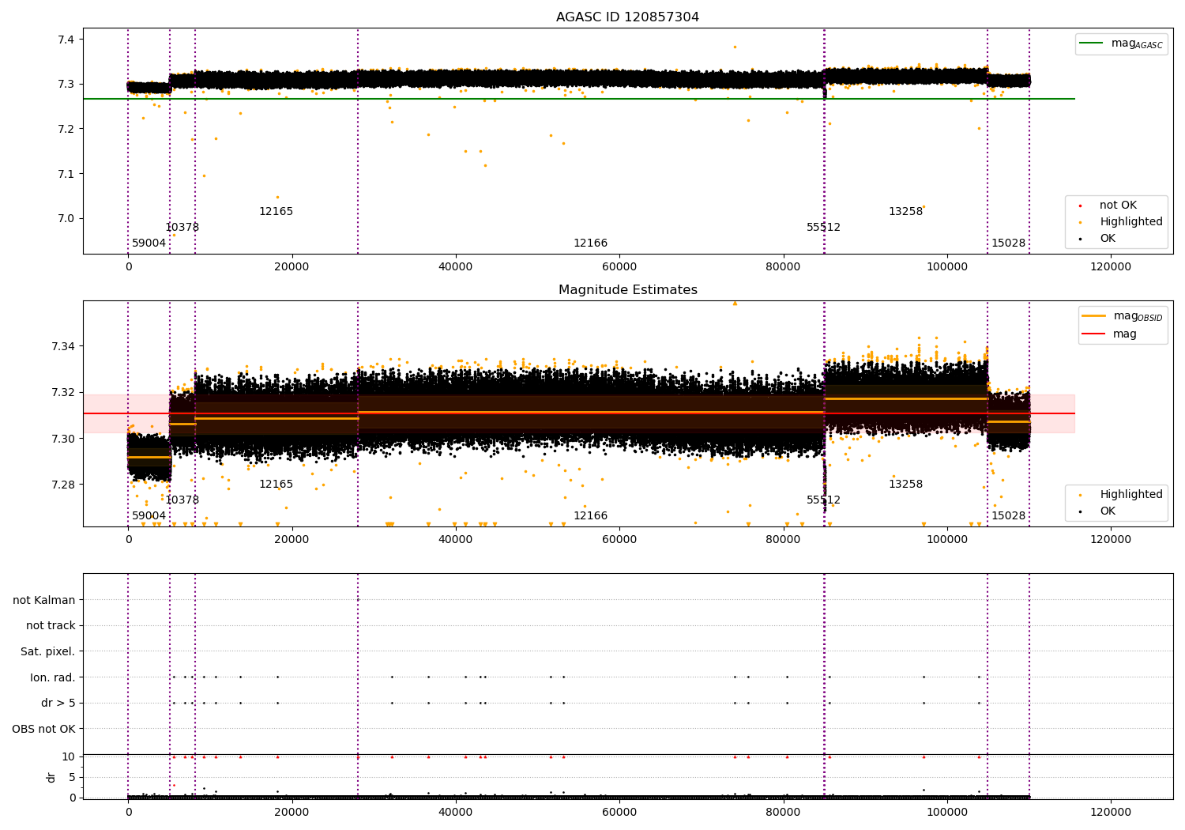The width and height of the screenshot is (1185, 830).
Task: Click y-axis tick 5 in the dr subplot
Action: 73,777
